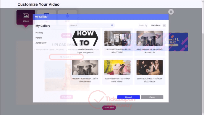Close the dialog with the round X icon

[171, 12]
